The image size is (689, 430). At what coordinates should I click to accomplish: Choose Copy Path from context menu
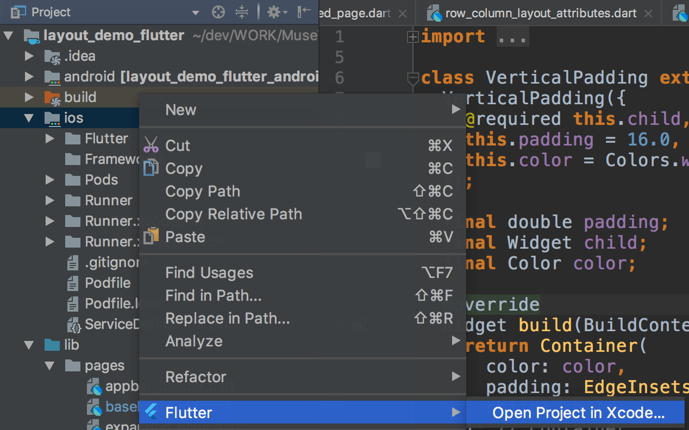[x=303, y=191]
